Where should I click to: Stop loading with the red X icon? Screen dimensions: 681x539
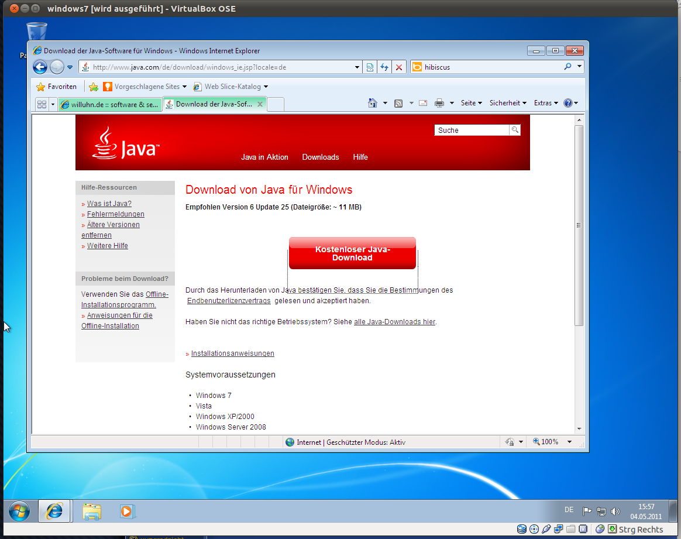(398, 67)
